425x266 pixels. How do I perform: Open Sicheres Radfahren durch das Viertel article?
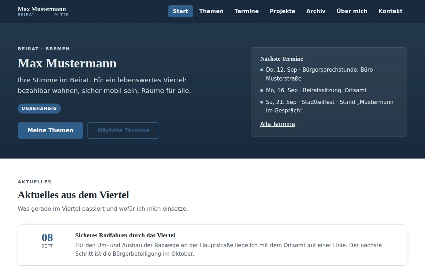click(125, 235)
